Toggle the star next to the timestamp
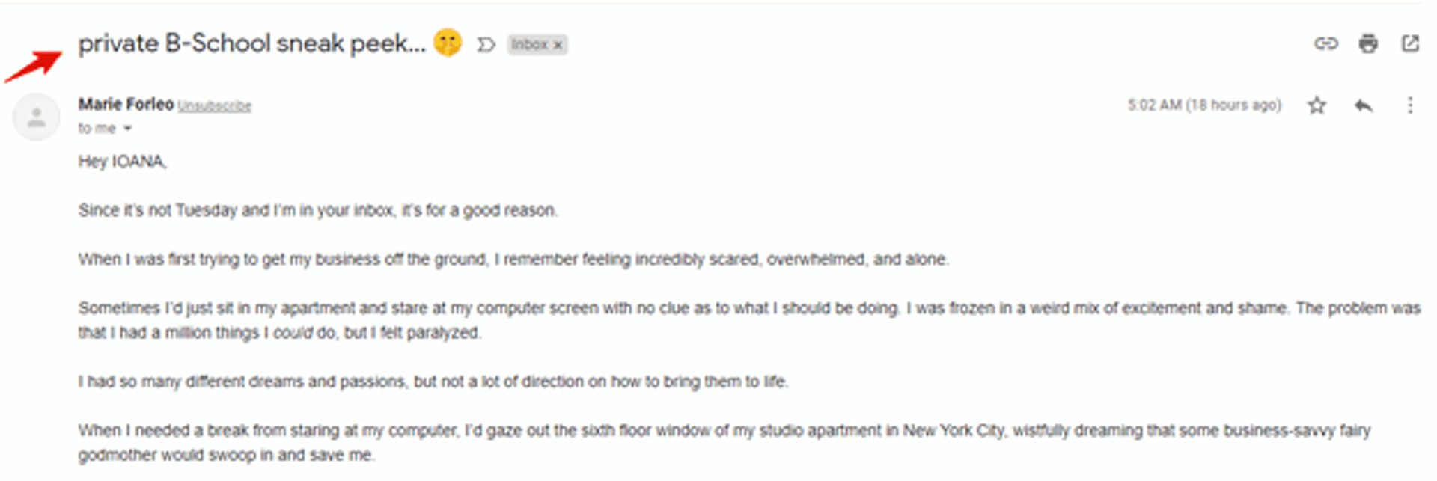Viewport: 1437px width, 481px height. point(1317,105)
